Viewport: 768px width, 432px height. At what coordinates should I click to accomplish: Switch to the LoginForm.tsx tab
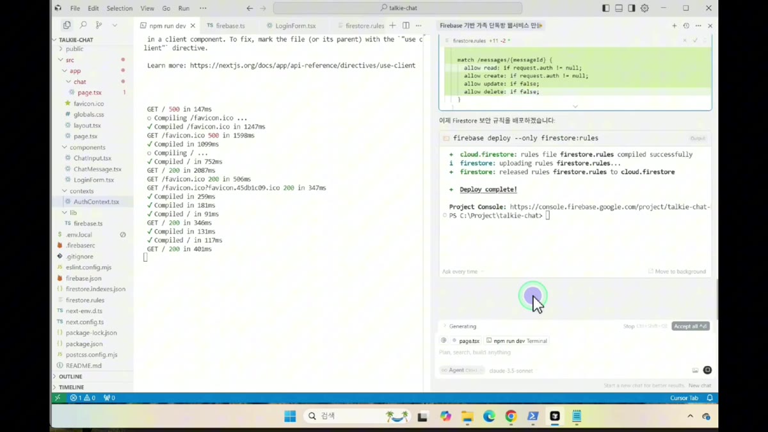291,26
